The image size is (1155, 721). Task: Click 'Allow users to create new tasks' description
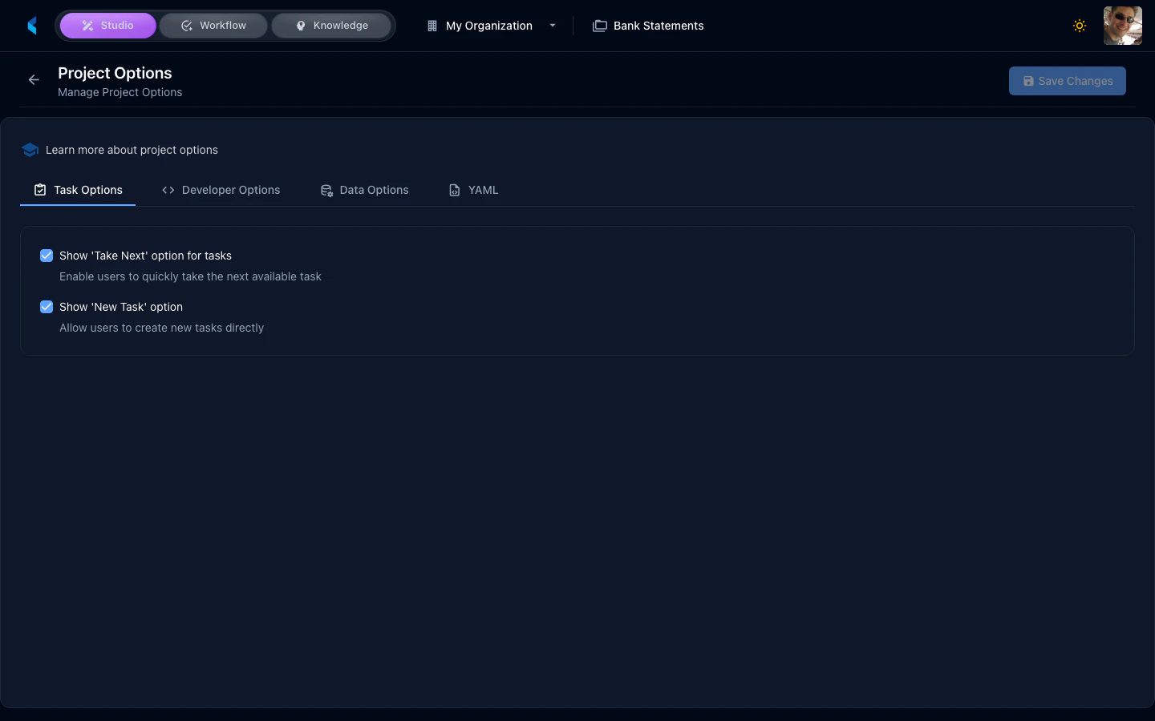161,328
